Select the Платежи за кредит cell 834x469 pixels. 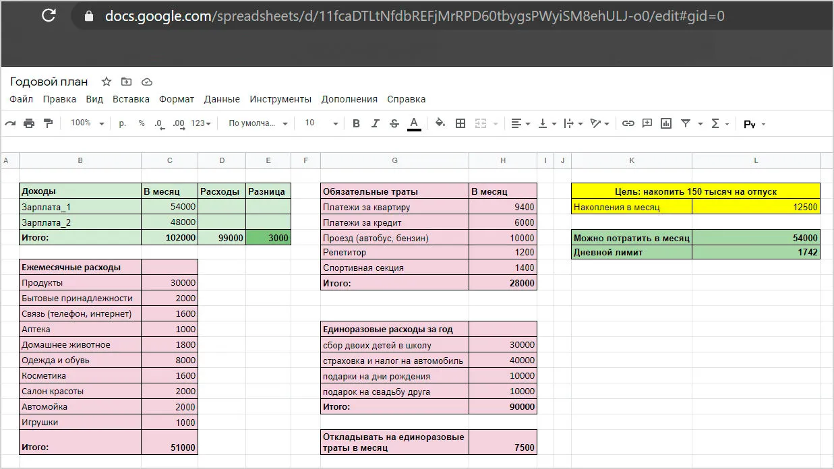(395, 222)
